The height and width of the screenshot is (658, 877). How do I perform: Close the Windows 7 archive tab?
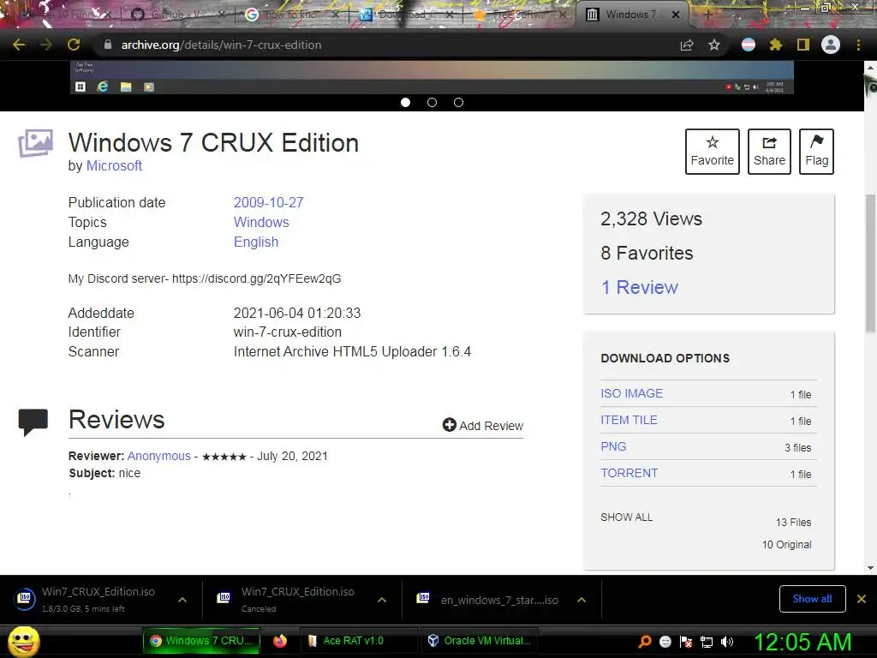coord(676,15)
